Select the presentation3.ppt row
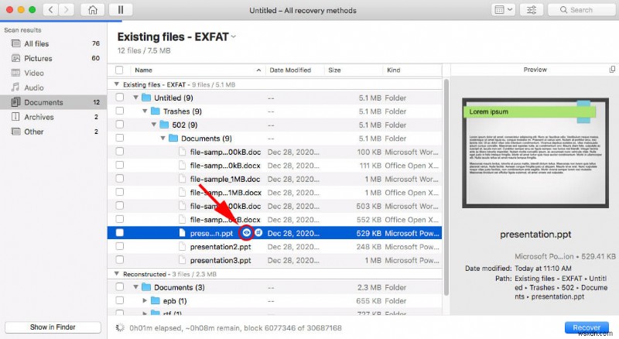619x339 pixels. 275,259
